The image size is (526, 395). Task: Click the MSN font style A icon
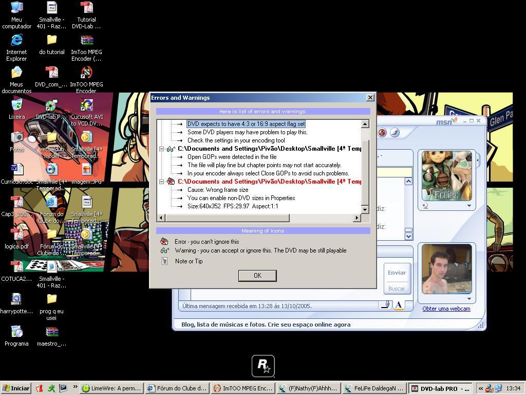[x=399, y=305]
